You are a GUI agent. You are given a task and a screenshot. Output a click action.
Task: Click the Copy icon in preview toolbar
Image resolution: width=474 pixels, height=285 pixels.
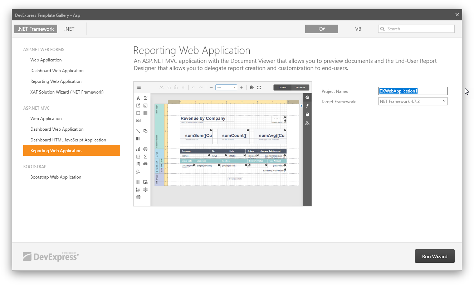click(168, 87)
